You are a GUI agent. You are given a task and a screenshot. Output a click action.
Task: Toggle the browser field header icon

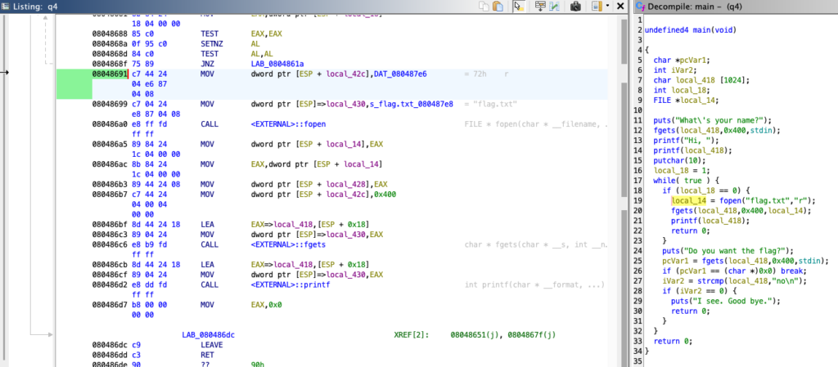(541, 7)
